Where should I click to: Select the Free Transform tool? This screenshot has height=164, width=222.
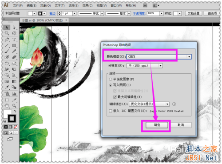click(14, 69)
